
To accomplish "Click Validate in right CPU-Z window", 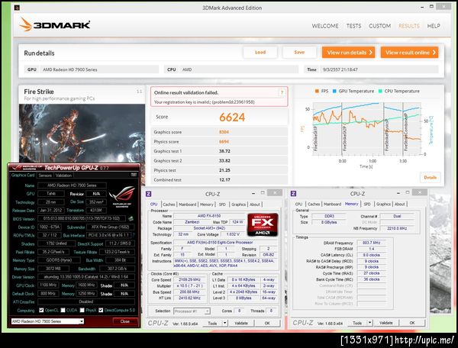I will pos(385,323).
